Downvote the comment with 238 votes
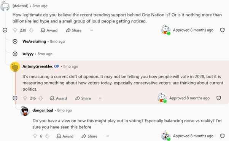229x141 pixels. pyautogui.click(x=31, y=30)
